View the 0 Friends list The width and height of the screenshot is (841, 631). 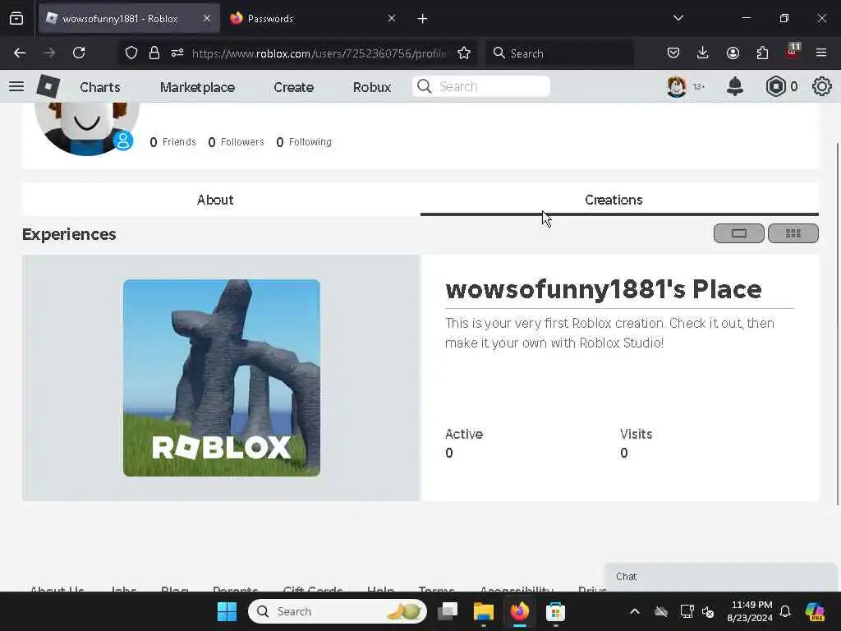point(172,142)
